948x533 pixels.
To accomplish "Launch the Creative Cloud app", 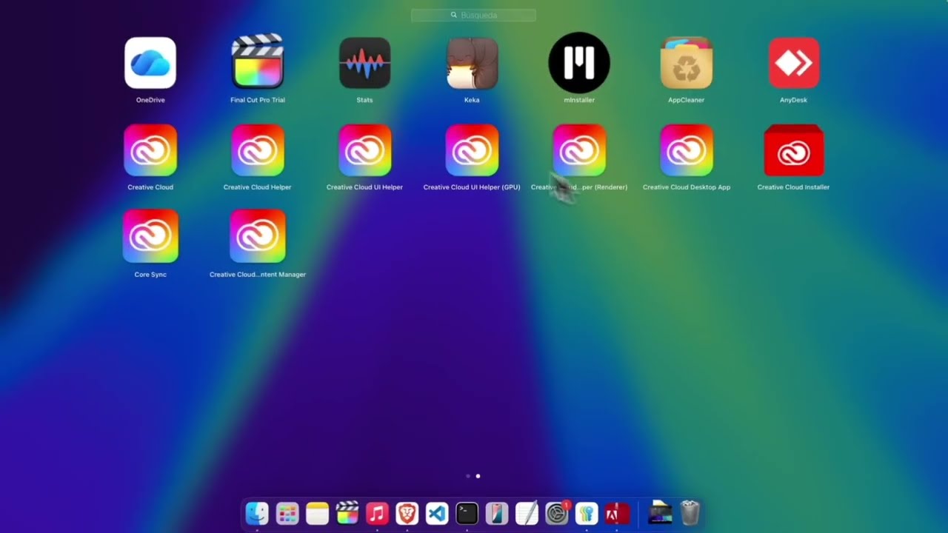I will pyautogui.click(x=150, y=150).
